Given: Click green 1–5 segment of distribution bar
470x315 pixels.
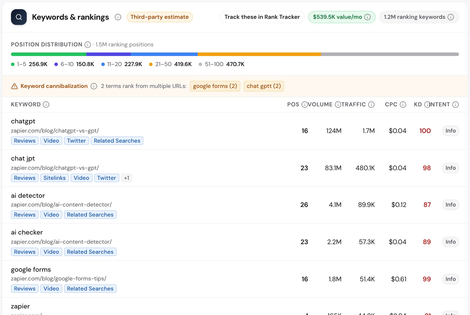Looking at the screenshot, I should click(49, 54).
